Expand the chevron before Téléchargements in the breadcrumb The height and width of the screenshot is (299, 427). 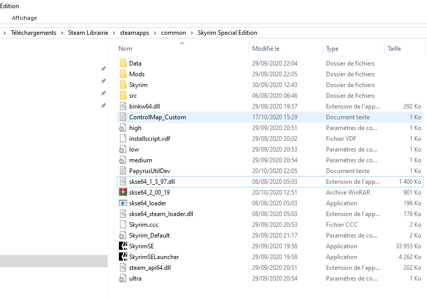(5, 33)
